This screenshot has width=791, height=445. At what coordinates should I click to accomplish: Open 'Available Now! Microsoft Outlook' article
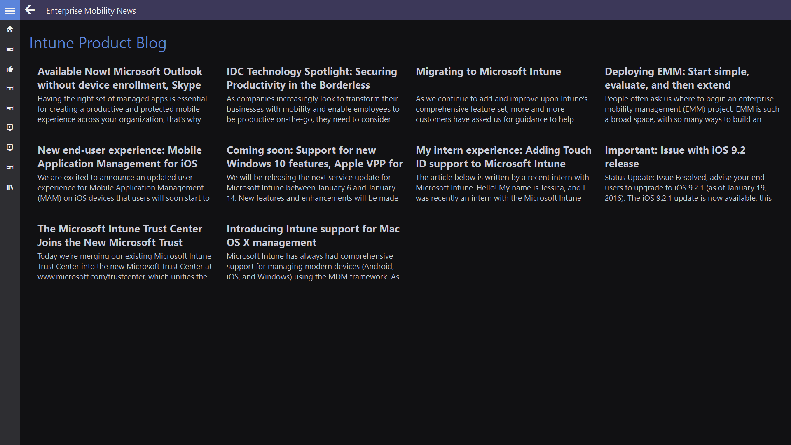(120, 78)
